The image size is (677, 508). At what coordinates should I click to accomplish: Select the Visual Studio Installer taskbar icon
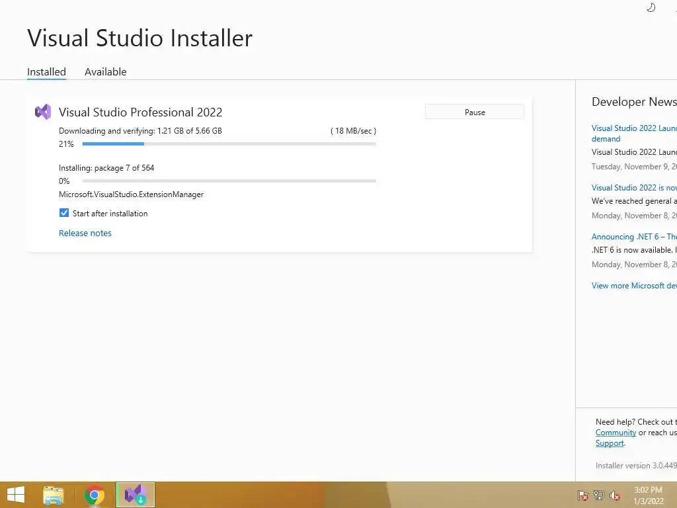tap(135, 495)
